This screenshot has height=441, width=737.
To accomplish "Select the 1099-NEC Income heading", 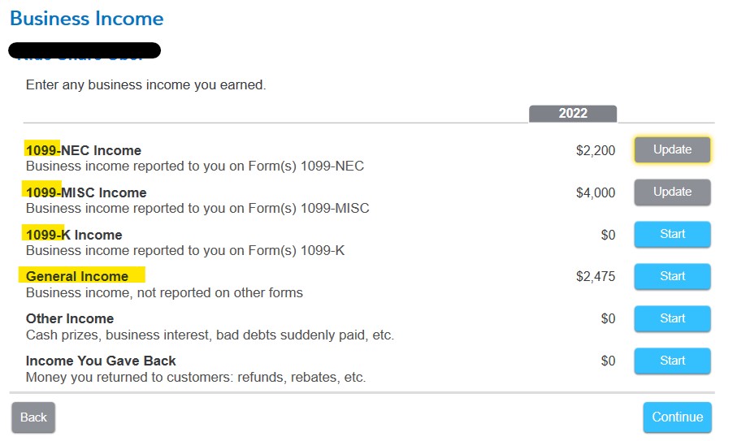I will click(84, 150).
